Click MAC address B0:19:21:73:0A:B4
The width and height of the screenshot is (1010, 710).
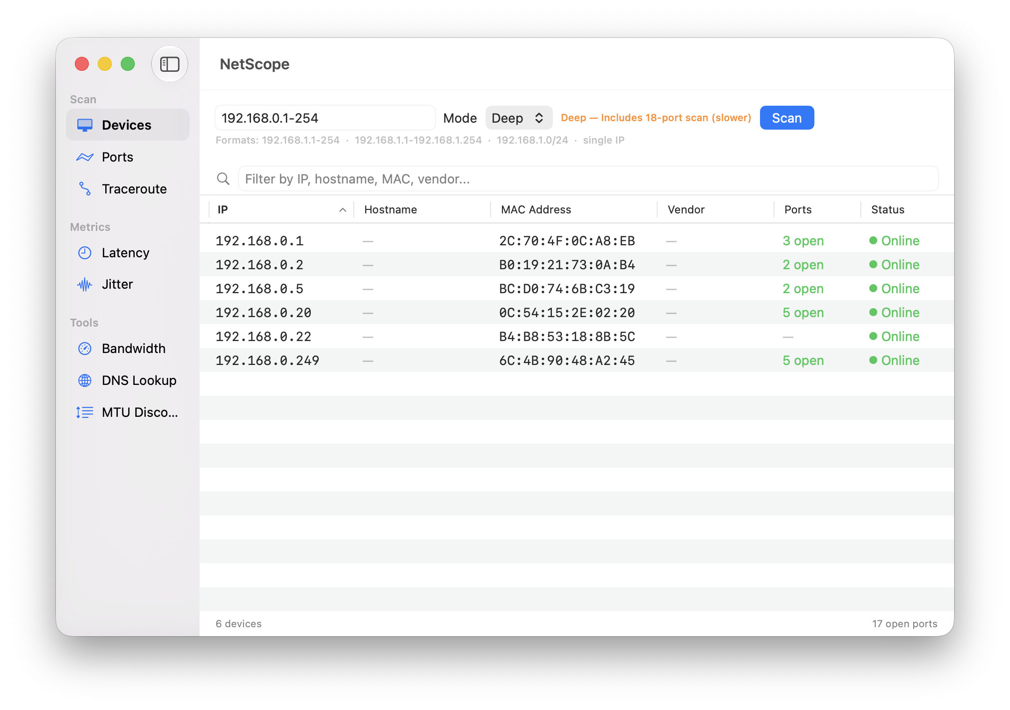pyautogui.click(x=567, y=265)
